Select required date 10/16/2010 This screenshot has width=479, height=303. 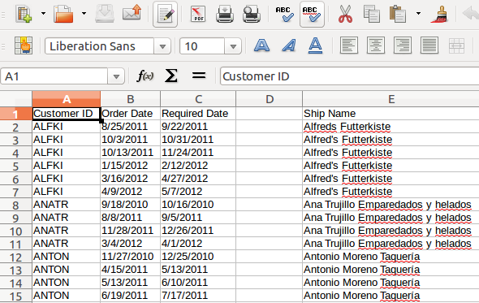click(x=198, y=205)
